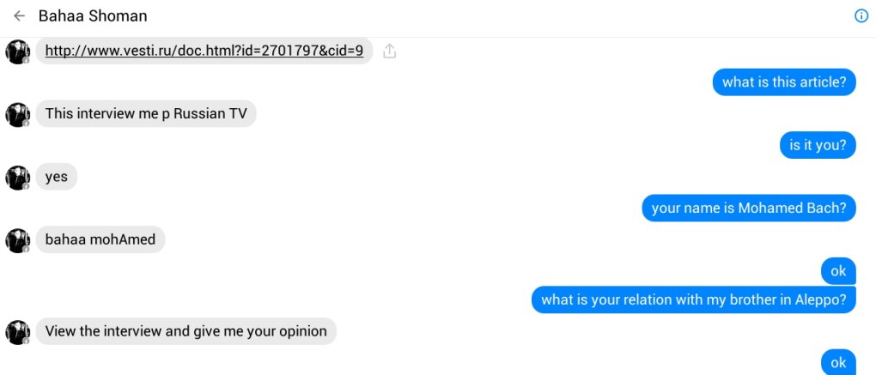Click "View the interview and give" message
The width and height of the screenshot is (876, 375).
(186, 331)
